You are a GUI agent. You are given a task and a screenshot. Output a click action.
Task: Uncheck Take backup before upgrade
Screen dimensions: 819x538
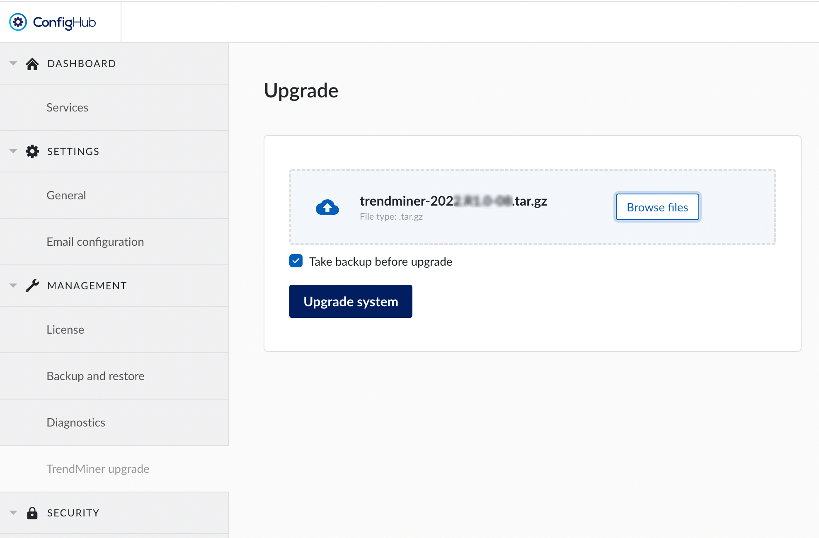click(x=296, y=261)
